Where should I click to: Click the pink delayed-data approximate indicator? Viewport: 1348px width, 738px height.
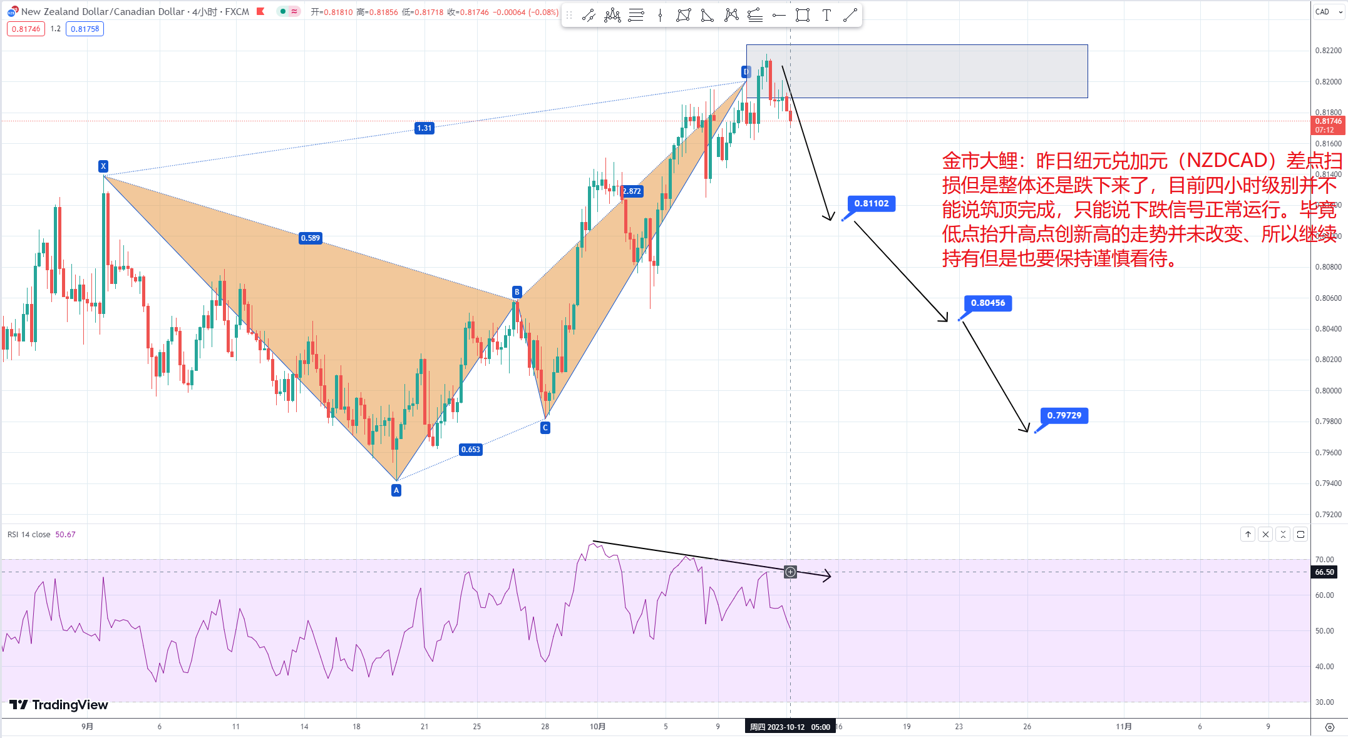[294, 11]
